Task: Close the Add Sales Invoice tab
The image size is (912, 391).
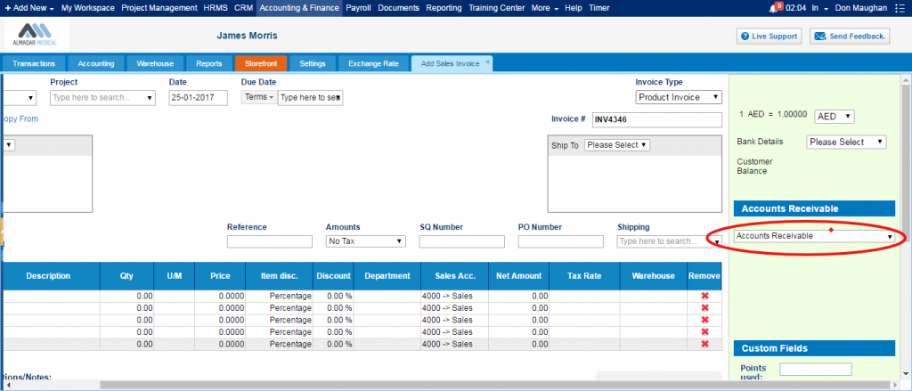Action: (487, 63)
